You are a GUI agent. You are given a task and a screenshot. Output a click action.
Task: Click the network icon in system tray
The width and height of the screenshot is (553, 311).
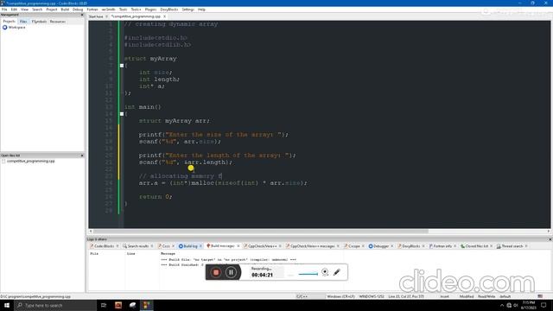[509, 305]
